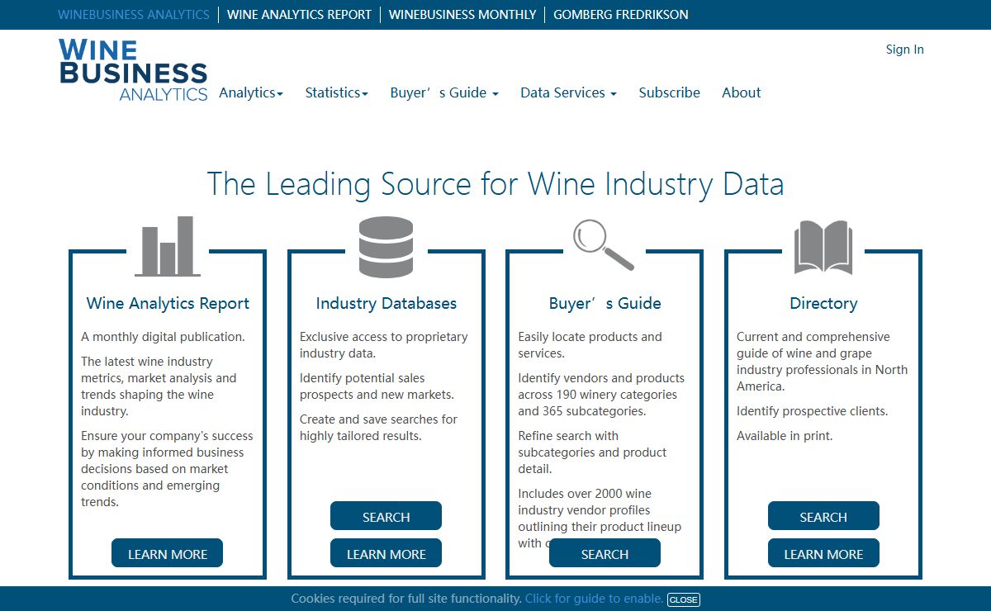Click the Wine Business Analytics logo
991x611 pixels.
point(133,70)
